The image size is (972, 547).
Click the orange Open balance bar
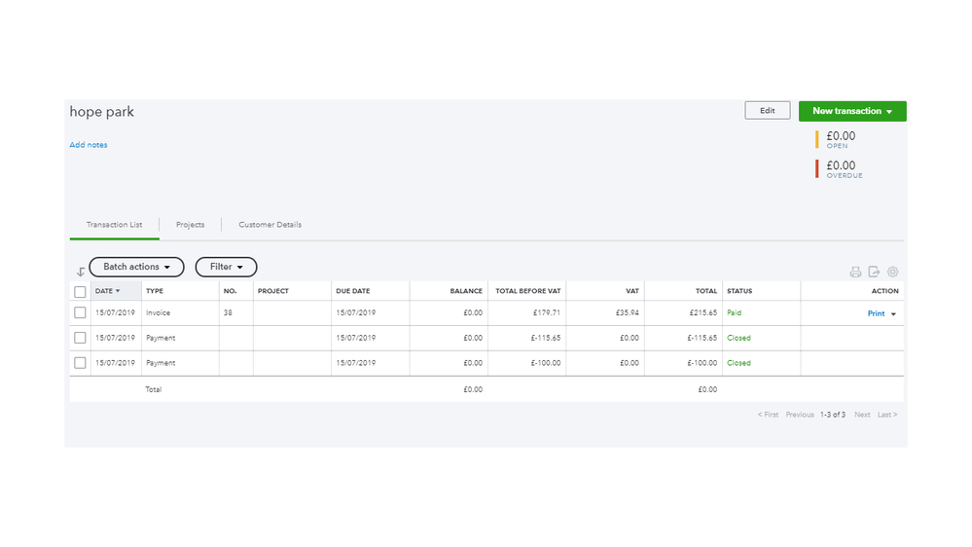point(817,139)
